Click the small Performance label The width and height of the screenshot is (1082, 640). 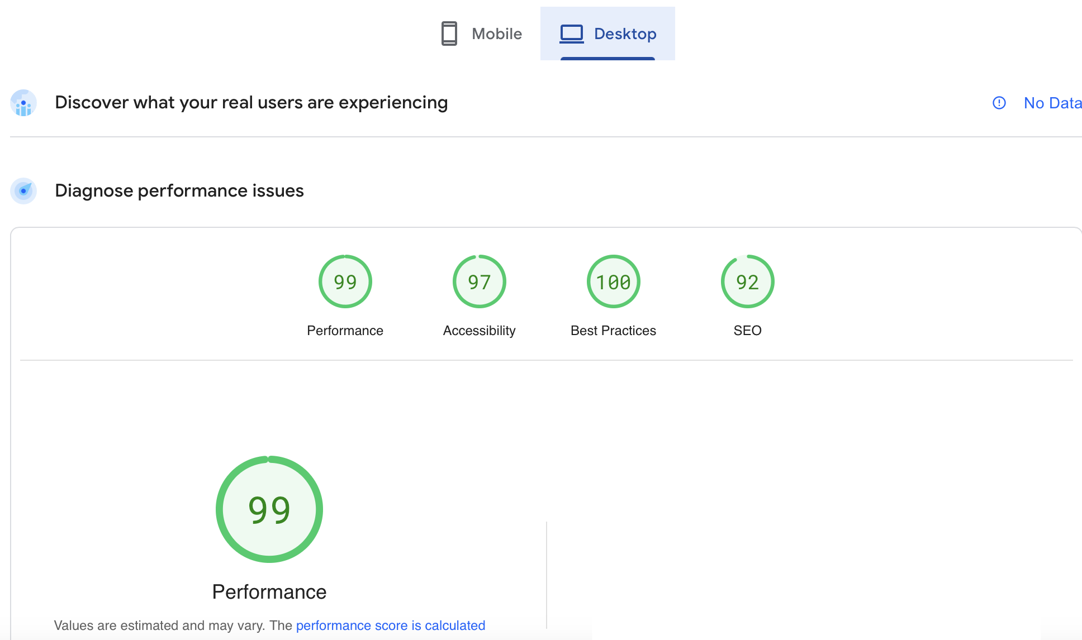pyautogui.click(x=345, y=331)
